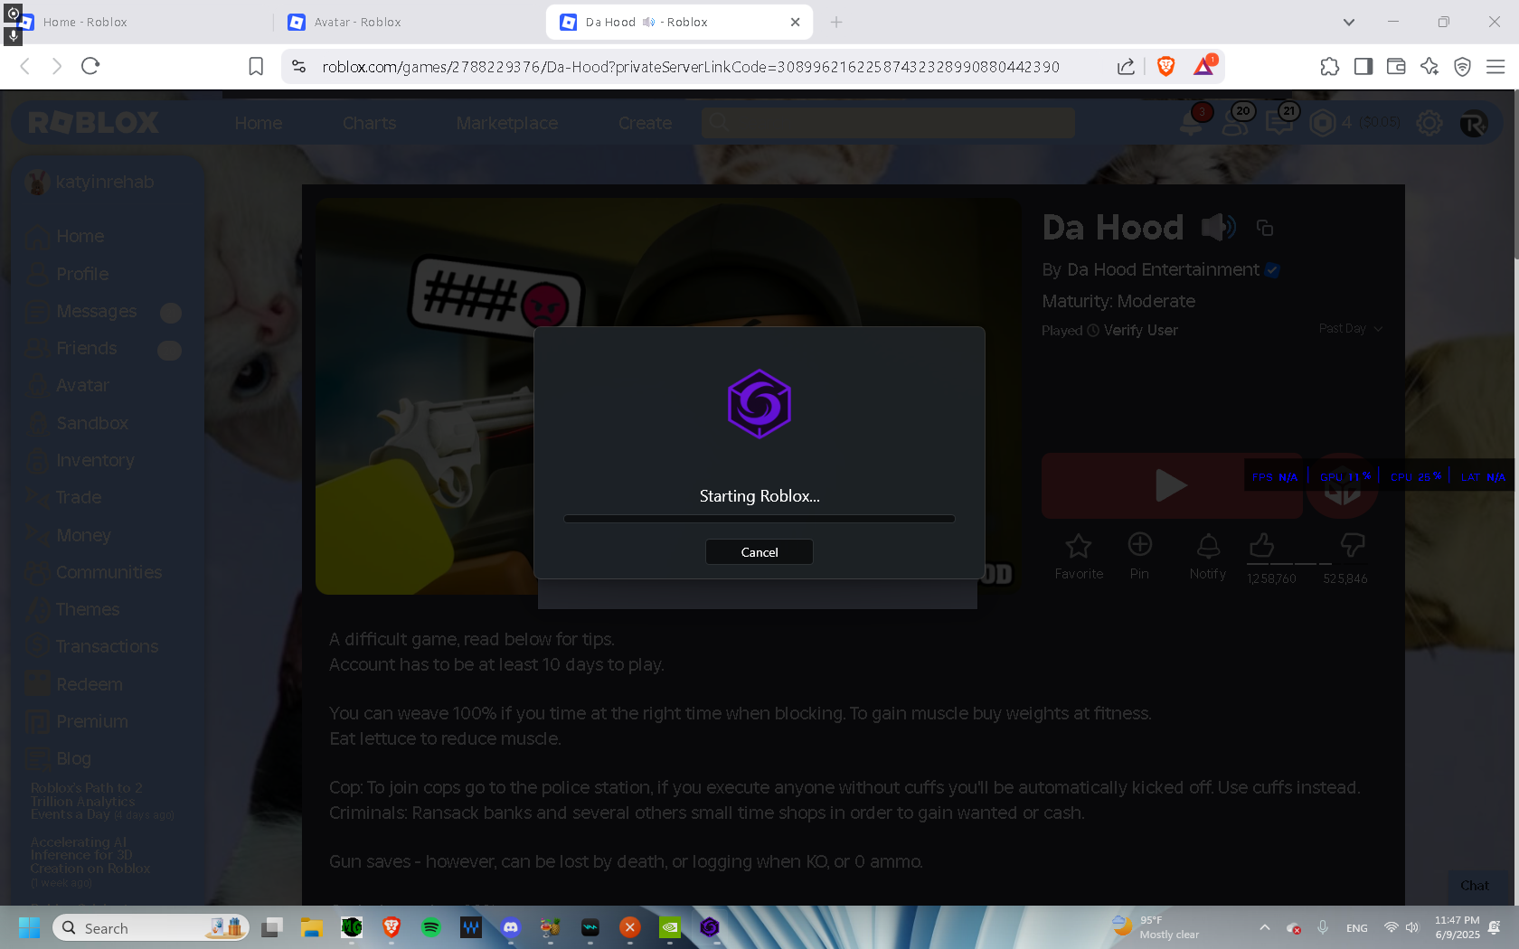Toggle the browser sidebar panel

point(1363,66)
